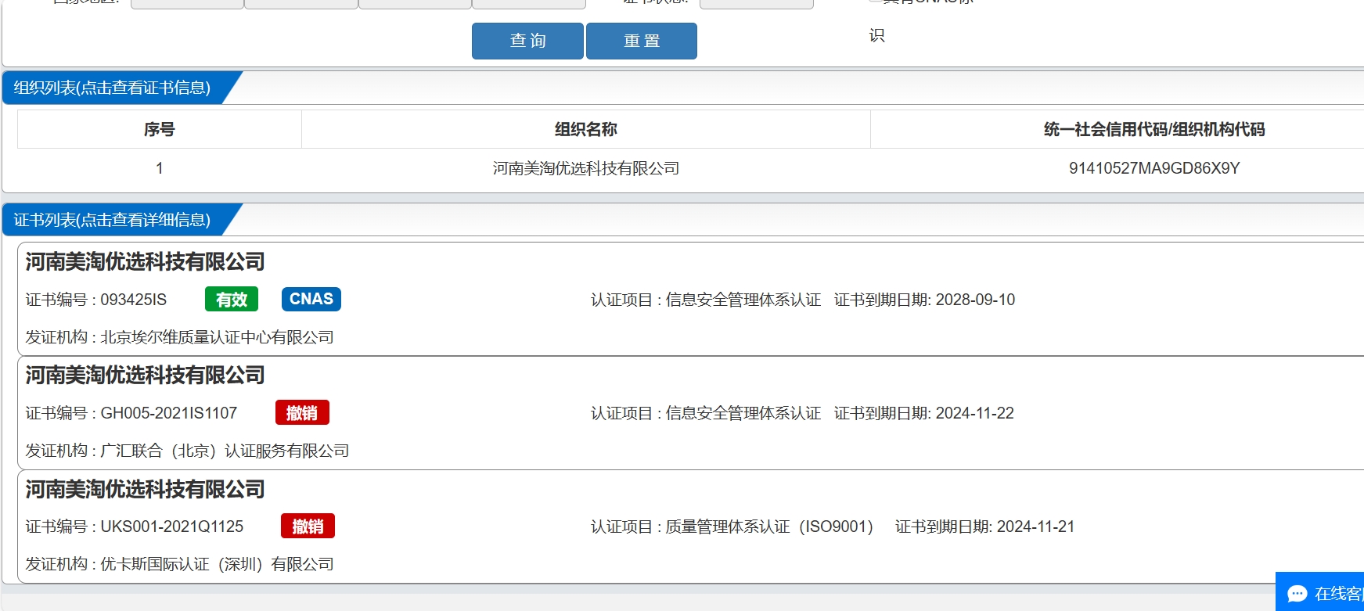Viewport: 1364px width, 611px height.
Task: Open company heading above certificate GH005-2021IS1107
Action: (x=146, y=375)
